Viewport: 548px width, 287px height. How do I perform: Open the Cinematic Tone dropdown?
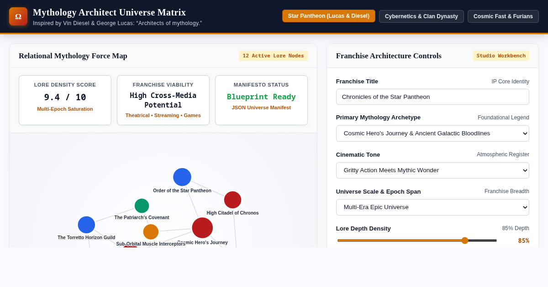tap(432, 170)
